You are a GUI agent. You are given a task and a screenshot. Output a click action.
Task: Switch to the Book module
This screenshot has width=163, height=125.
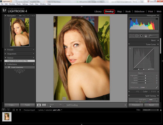pyautogui.click(x=128, y=11)
